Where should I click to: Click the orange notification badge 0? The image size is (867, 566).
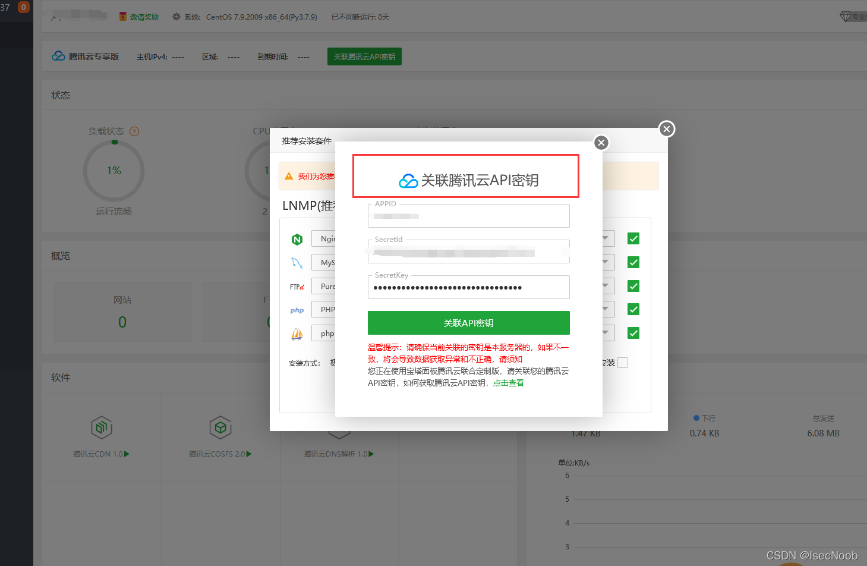[x=24, y=7]
